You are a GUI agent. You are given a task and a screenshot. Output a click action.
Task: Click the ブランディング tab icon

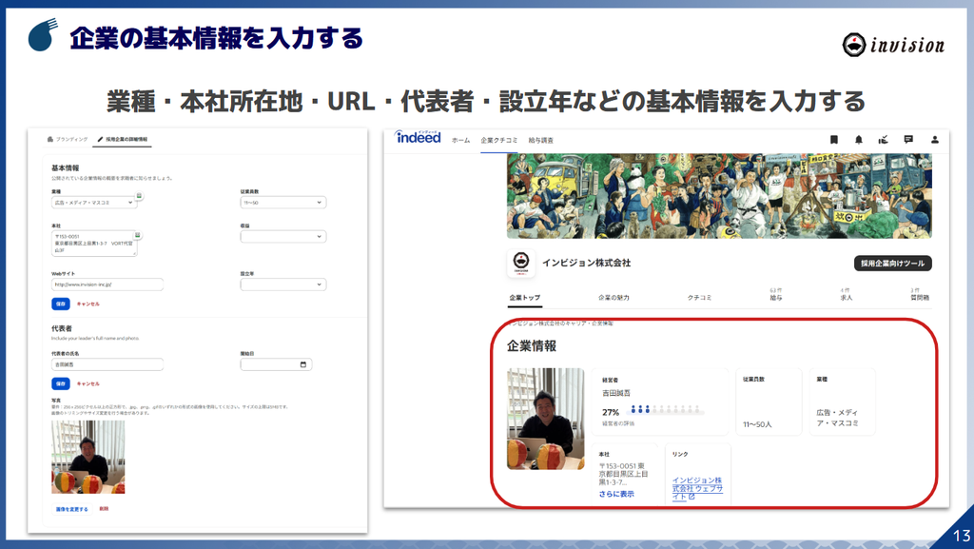pos(49,139)
